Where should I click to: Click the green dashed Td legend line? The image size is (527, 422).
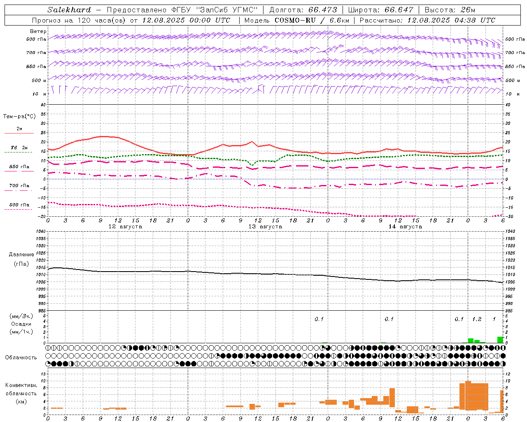[x=19, y=152]
